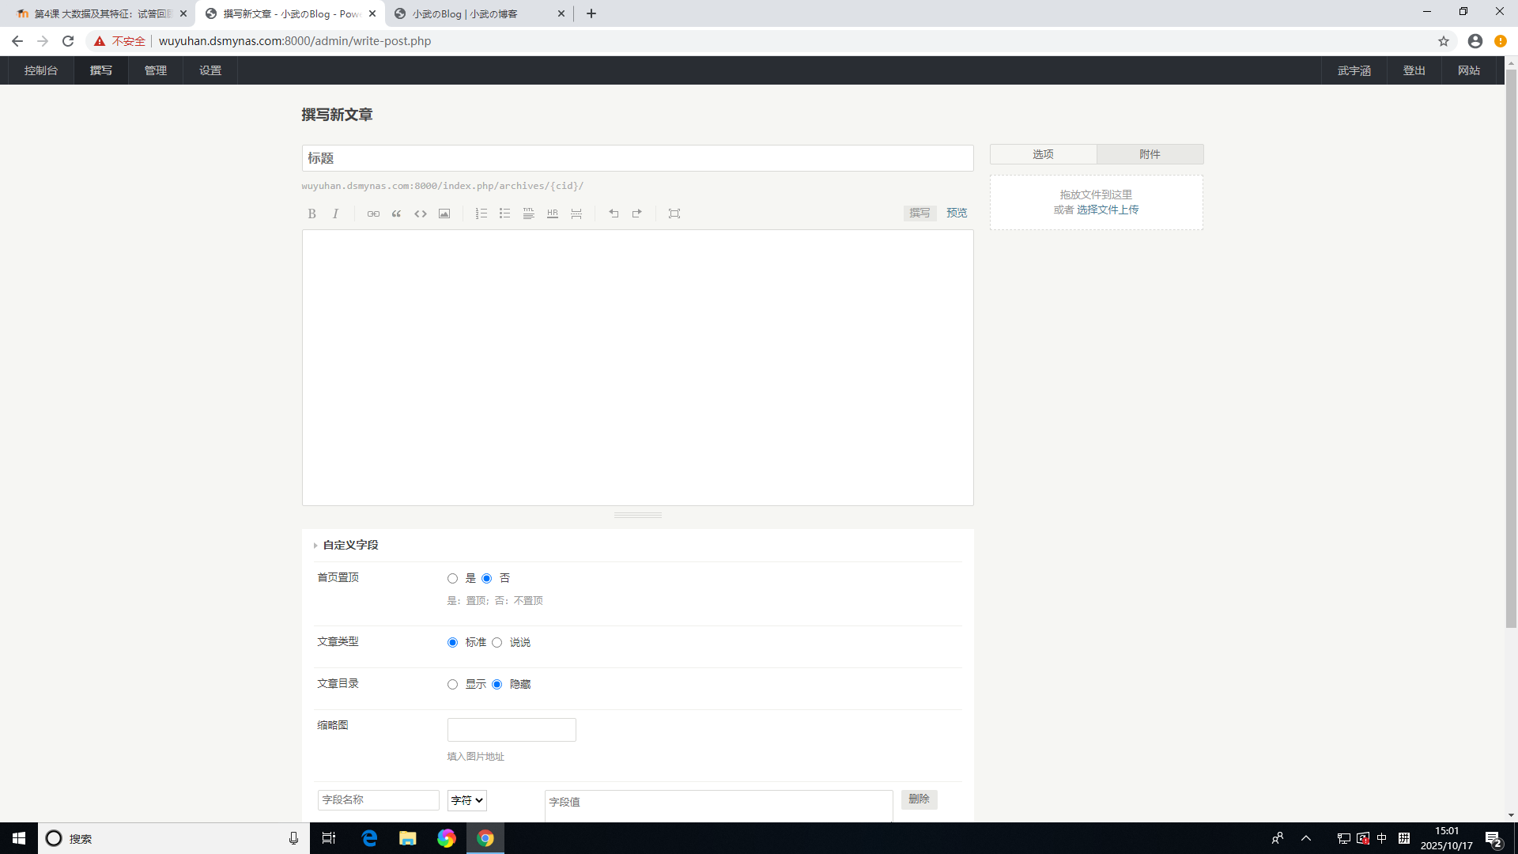Screen dimensions: 1518x854
Task: Select 是 for 首页置顶
Action: (x=452, y=579)
